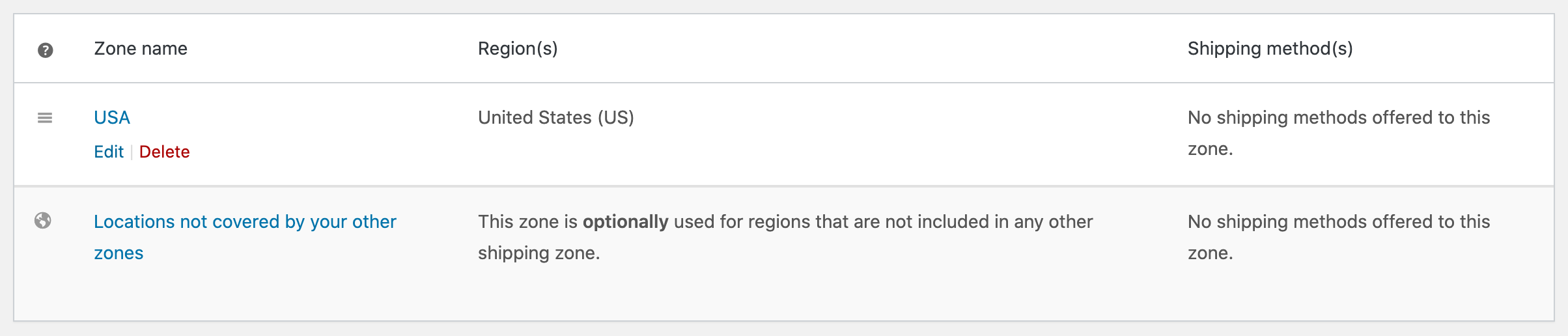Click the globe icon for uncovered locations
This screenshot has height=336, width=1568.
[43, 221]
